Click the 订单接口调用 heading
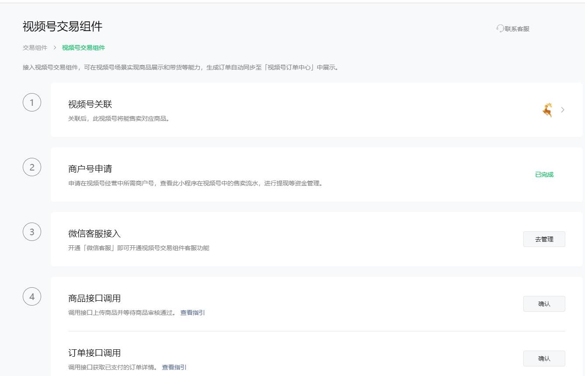The width and height of the screenshot is (585, 376). tap(95, 353)
